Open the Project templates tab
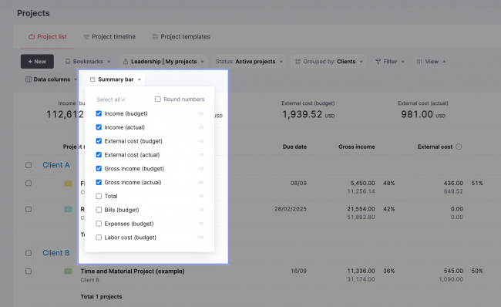 tap(181, 37)
